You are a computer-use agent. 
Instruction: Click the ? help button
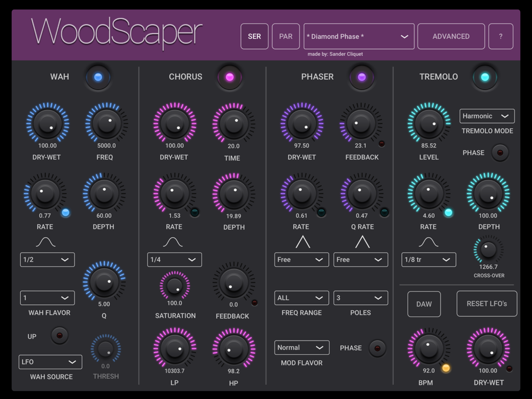tap(501, 36)
